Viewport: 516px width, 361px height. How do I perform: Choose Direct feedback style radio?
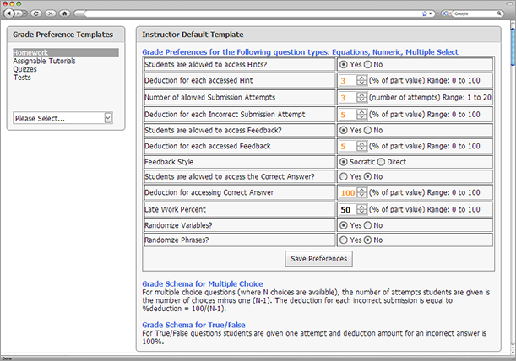381,162
